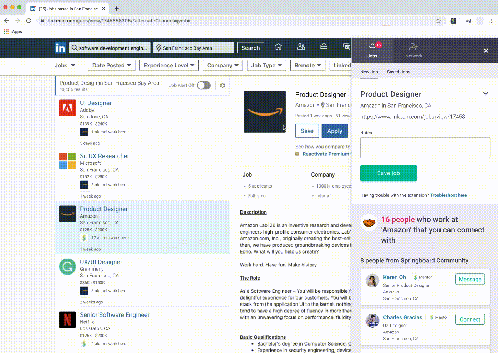Viewport: 498px width, 353px height.
Task: Open My Network people icon
Action: tap(301, 47)
